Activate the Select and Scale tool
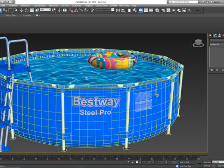Image resolution: width=224 pixels, height=168 pixels. click(32, 10)
